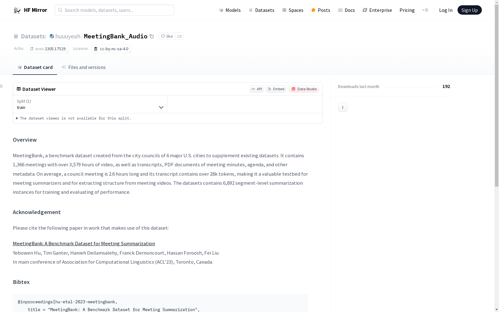Focus the search models, datasets, users field
The image size is (499, 312).
(114, 10)
